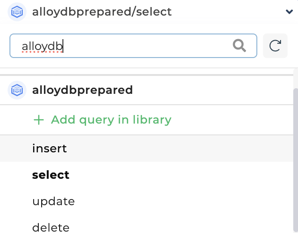Collapse the query selector chevron
298x233 pixels.
(x=289, y=12)
